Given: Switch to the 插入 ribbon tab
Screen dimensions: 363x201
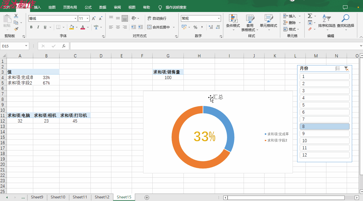Looking at the screenshot, I should click(38, 7).
